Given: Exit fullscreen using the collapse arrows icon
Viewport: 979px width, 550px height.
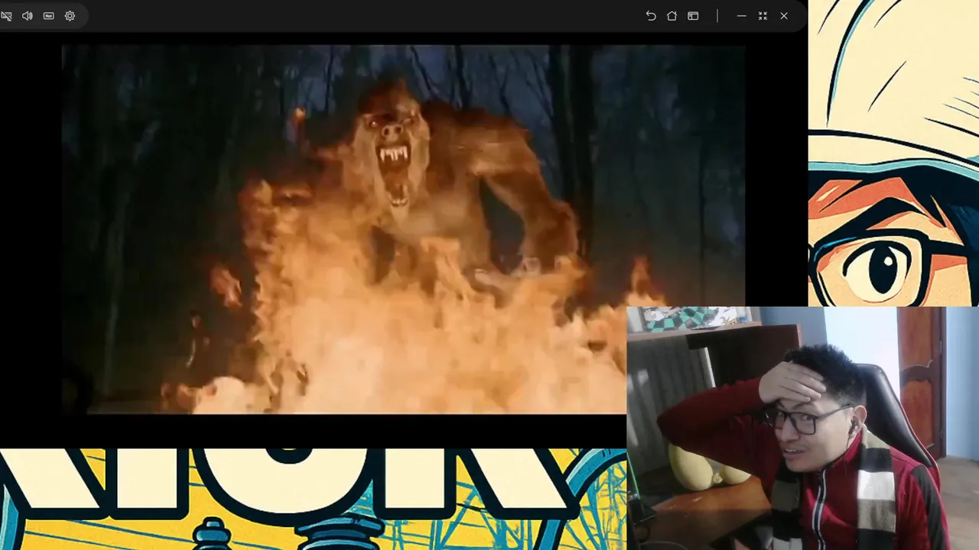Looking at the screenshot, I should [x=763, y=16].
